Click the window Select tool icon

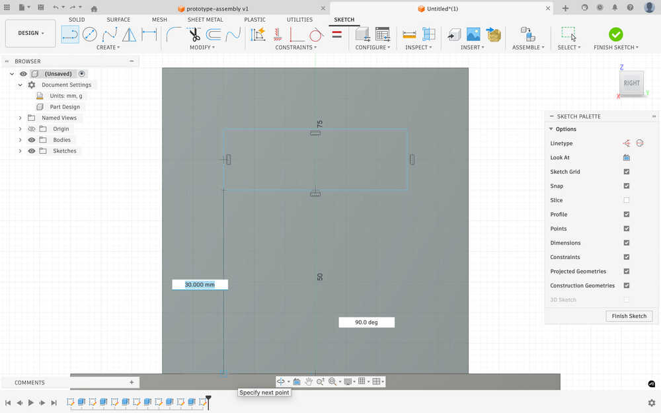568,34
